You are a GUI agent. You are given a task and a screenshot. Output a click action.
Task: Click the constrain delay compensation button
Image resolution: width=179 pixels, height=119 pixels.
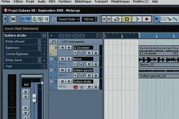pos(13,19)
